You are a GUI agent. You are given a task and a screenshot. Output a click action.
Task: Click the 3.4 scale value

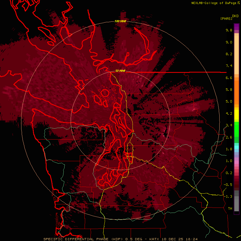229,125
